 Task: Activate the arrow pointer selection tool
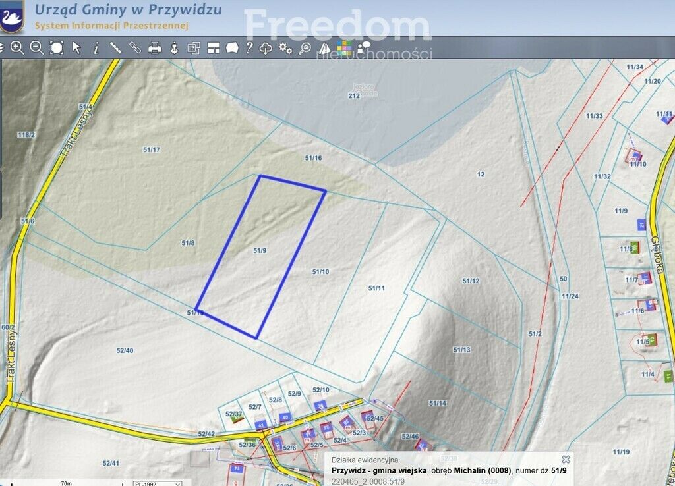(x=76, y=47)
